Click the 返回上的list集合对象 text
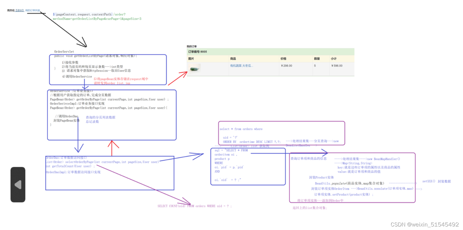 [310, 208]
